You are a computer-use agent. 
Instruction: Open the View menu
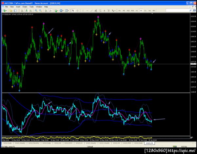pos(12,7)
